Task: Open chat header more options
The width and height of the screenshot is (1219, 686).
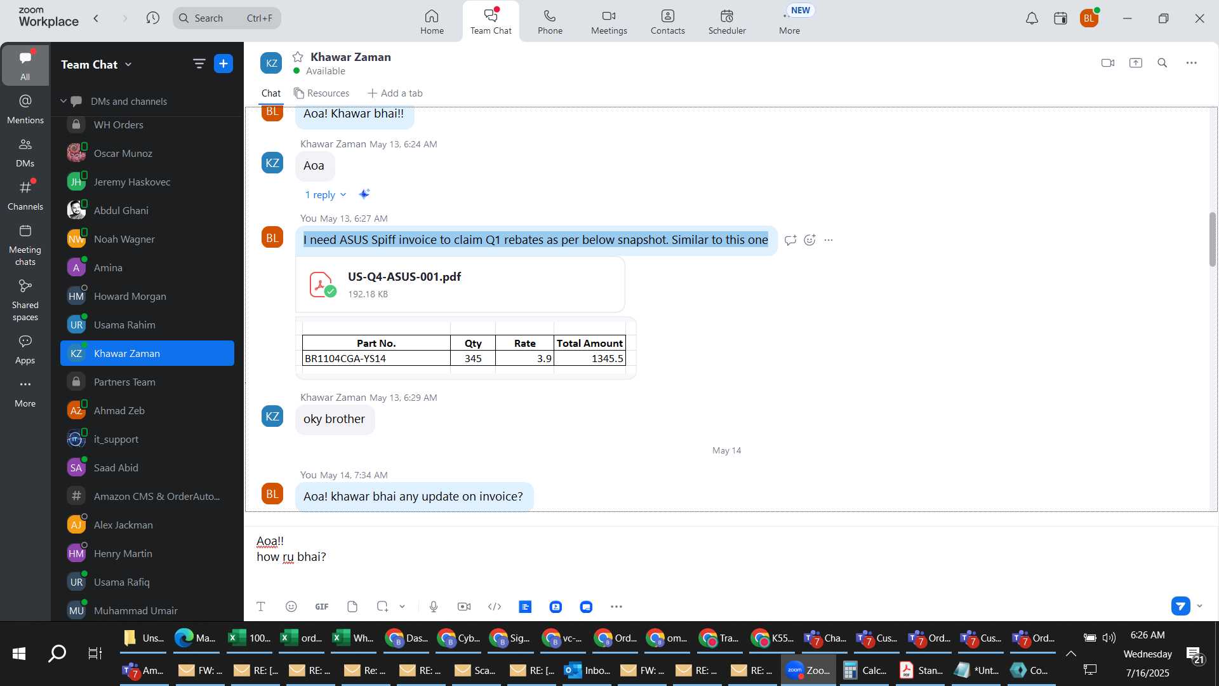Action: (1192, 63)
